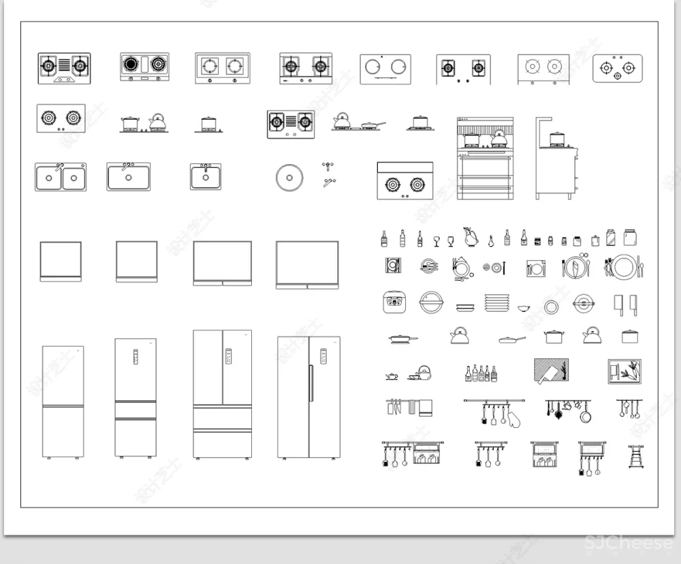Click the freestanding range front elevation with oven

(485, 159)
